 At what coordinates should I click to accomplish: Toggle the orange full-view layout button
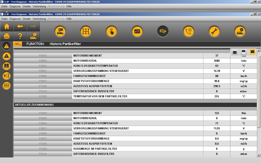click(x=252, y=52)
